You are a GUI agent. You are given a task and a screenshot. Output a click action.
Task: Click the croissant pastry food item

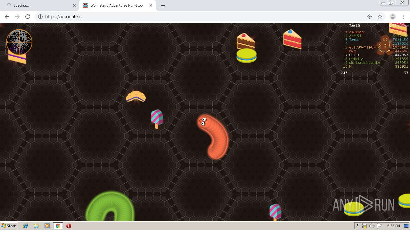click(136, 96)
